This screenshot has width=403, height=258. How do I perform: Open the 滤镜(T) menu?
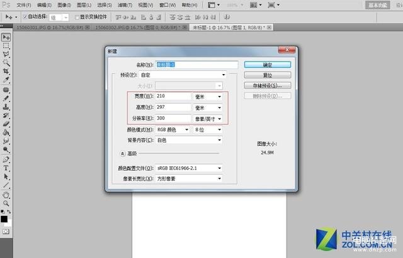point(125,5)
